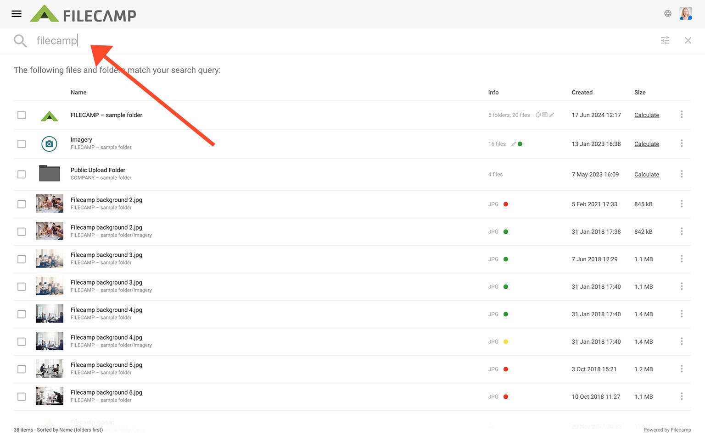Viewport: 705px width, 440px height.
Task: Check Filecamp background 4.jpg with yellow label
Action: tap(22, 341)
